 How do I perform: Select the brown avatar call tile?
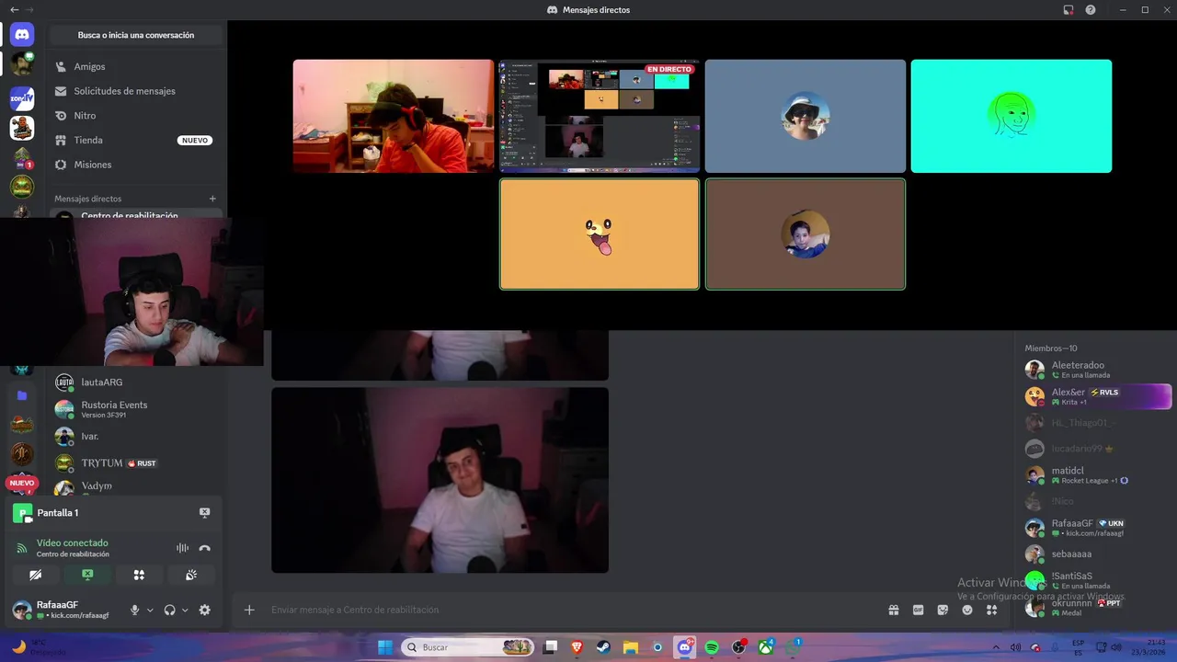tap(806, 234)
